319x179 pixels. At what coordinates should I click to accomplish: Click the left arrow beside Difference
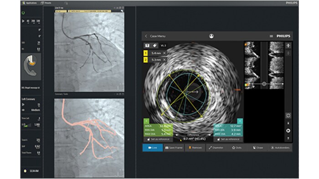[177, 135]
